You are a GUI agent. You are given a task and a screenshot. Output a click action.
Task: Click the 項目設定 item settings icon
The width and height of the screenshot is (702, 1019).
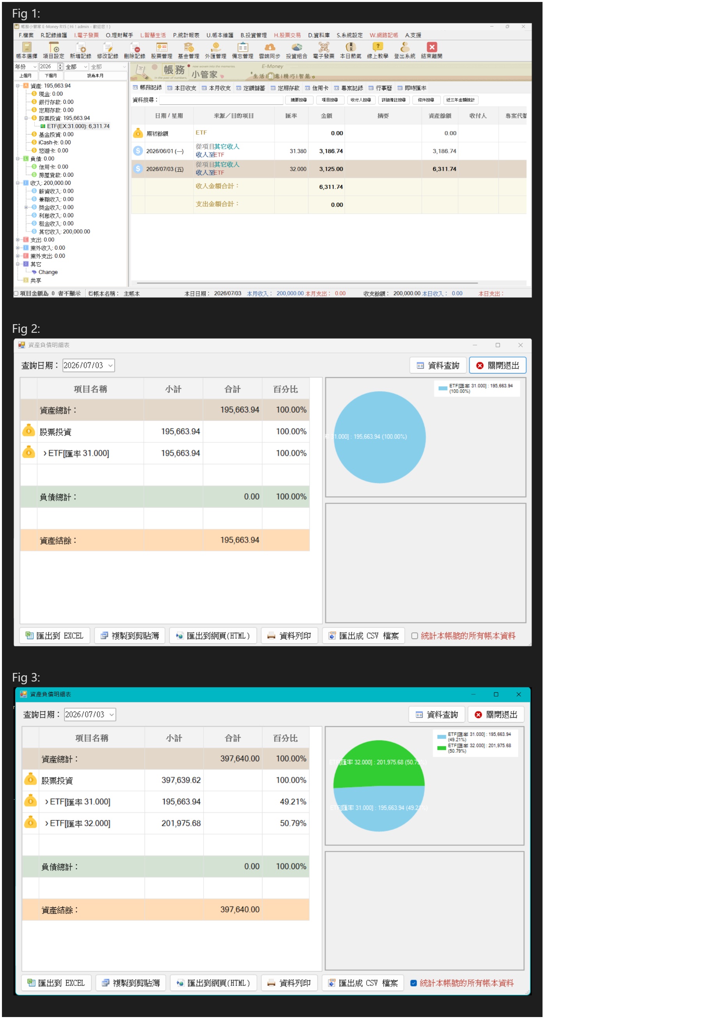[54, 50]
